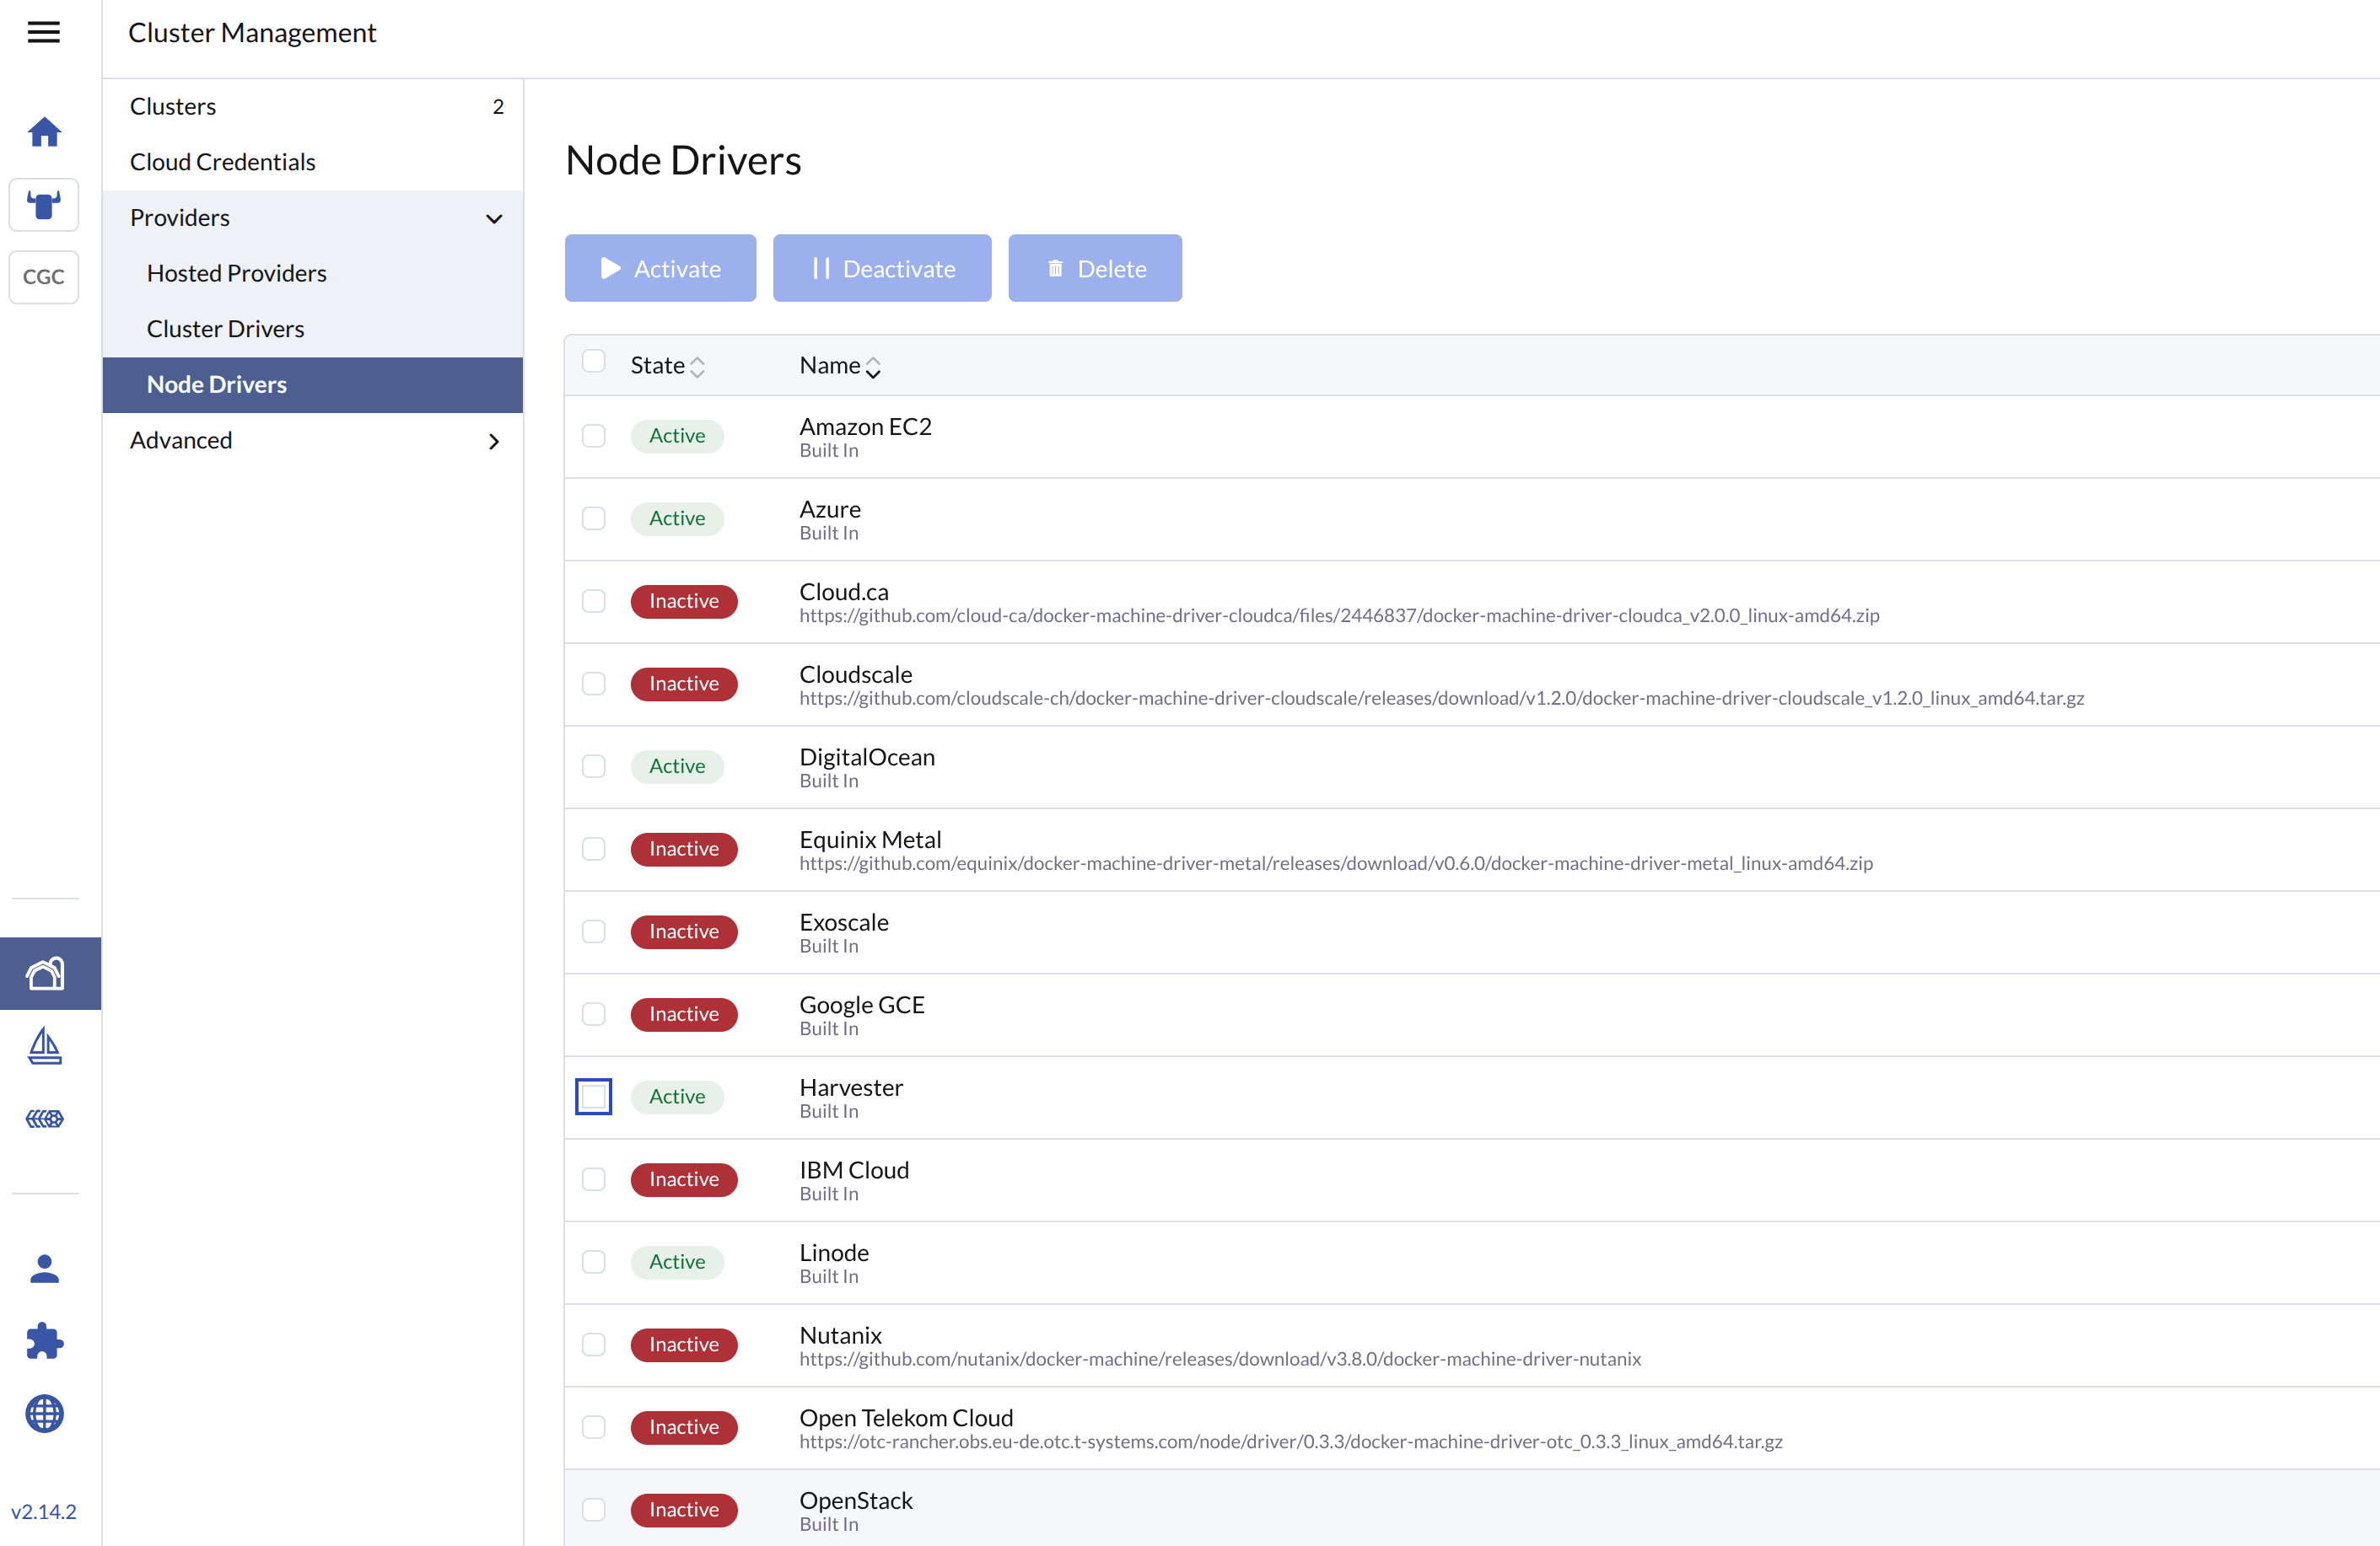The width and height of the screenshot is (2380, 1546).
Task: Collapse the Providers section chevron
Action: tap(494, 217)
